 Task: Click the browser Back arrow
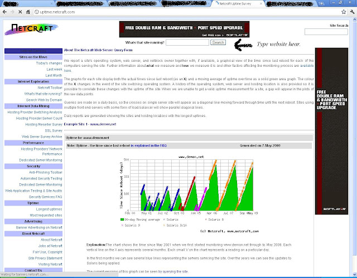tap(4, 12)
